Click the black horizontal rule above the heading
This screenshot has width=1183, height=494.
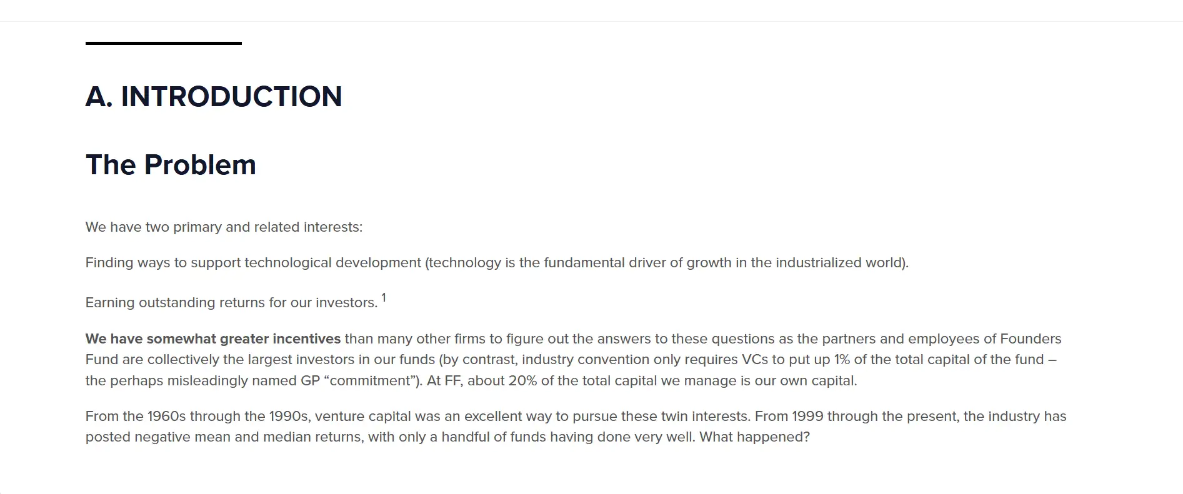click(164, 43)
